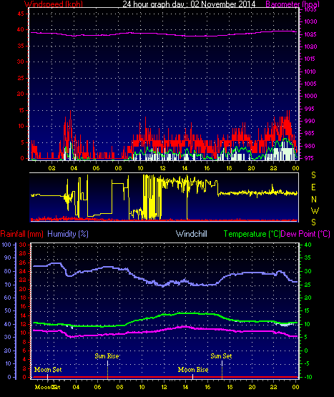Viewport: 334px width, 397px height.
Task: Click the Windchill legend label
Action: coord(192,234)
